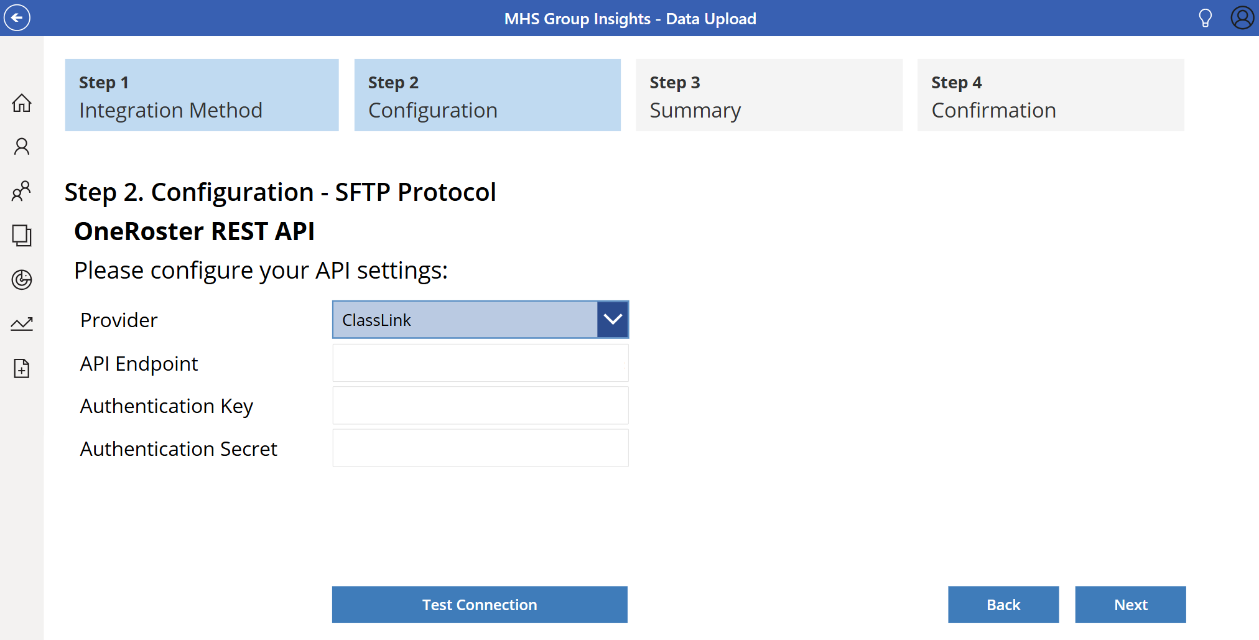This screenshot has width=1259, height=640.
Task: Click the 'MHS Group Insights - Data Upload' title
Action: pos(630,19)
